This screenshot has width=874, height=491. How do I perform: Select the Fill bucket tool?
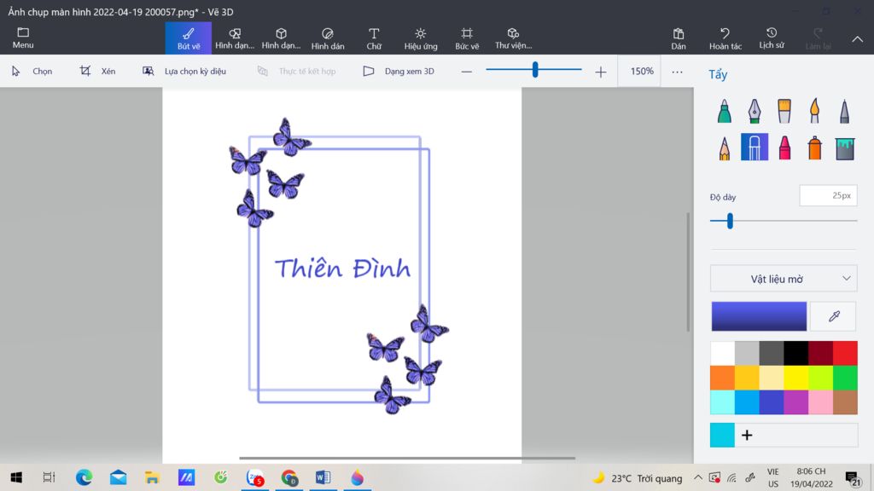[844, 147]
